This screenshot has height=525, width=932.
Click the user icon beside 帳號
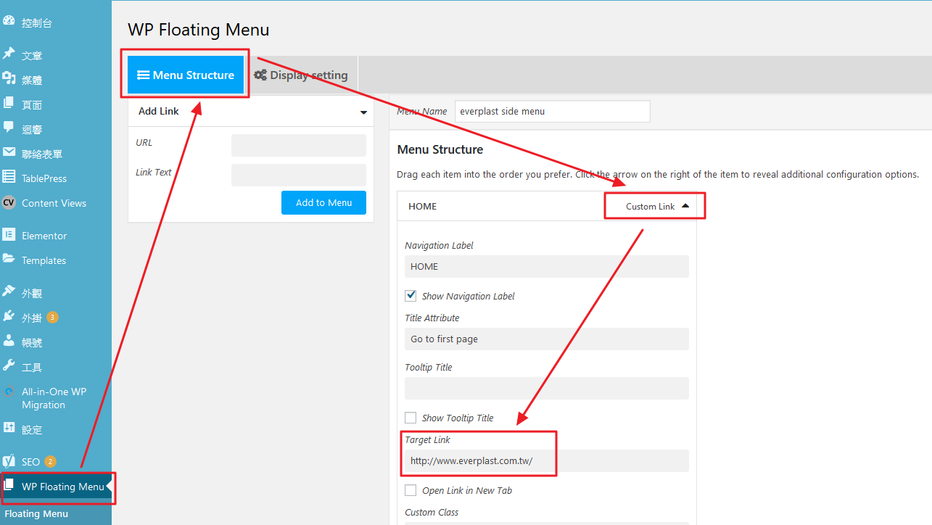click(9, 341)
